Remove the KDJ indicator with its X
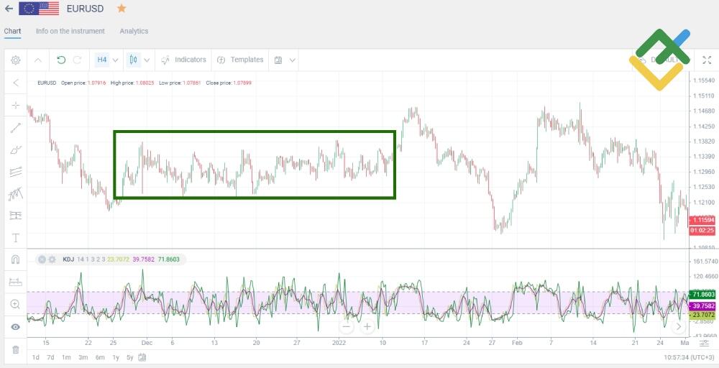 click(42, 259)
